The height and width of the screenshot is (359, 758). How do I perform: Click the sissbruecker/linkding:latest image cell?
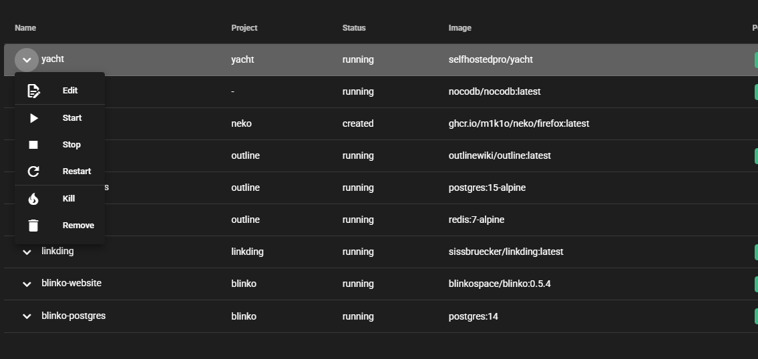tap(506, 252)
